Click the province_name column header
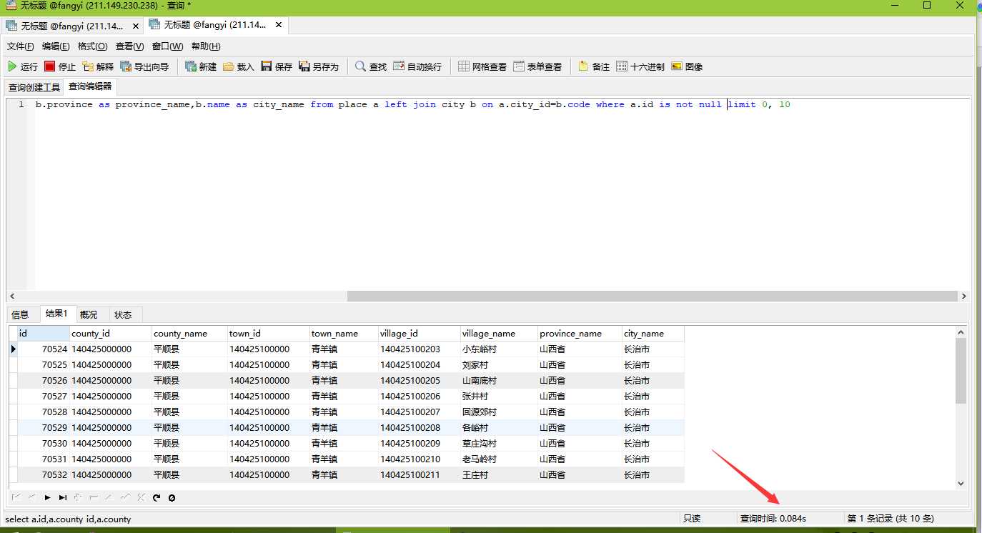 tap(580, 334)
